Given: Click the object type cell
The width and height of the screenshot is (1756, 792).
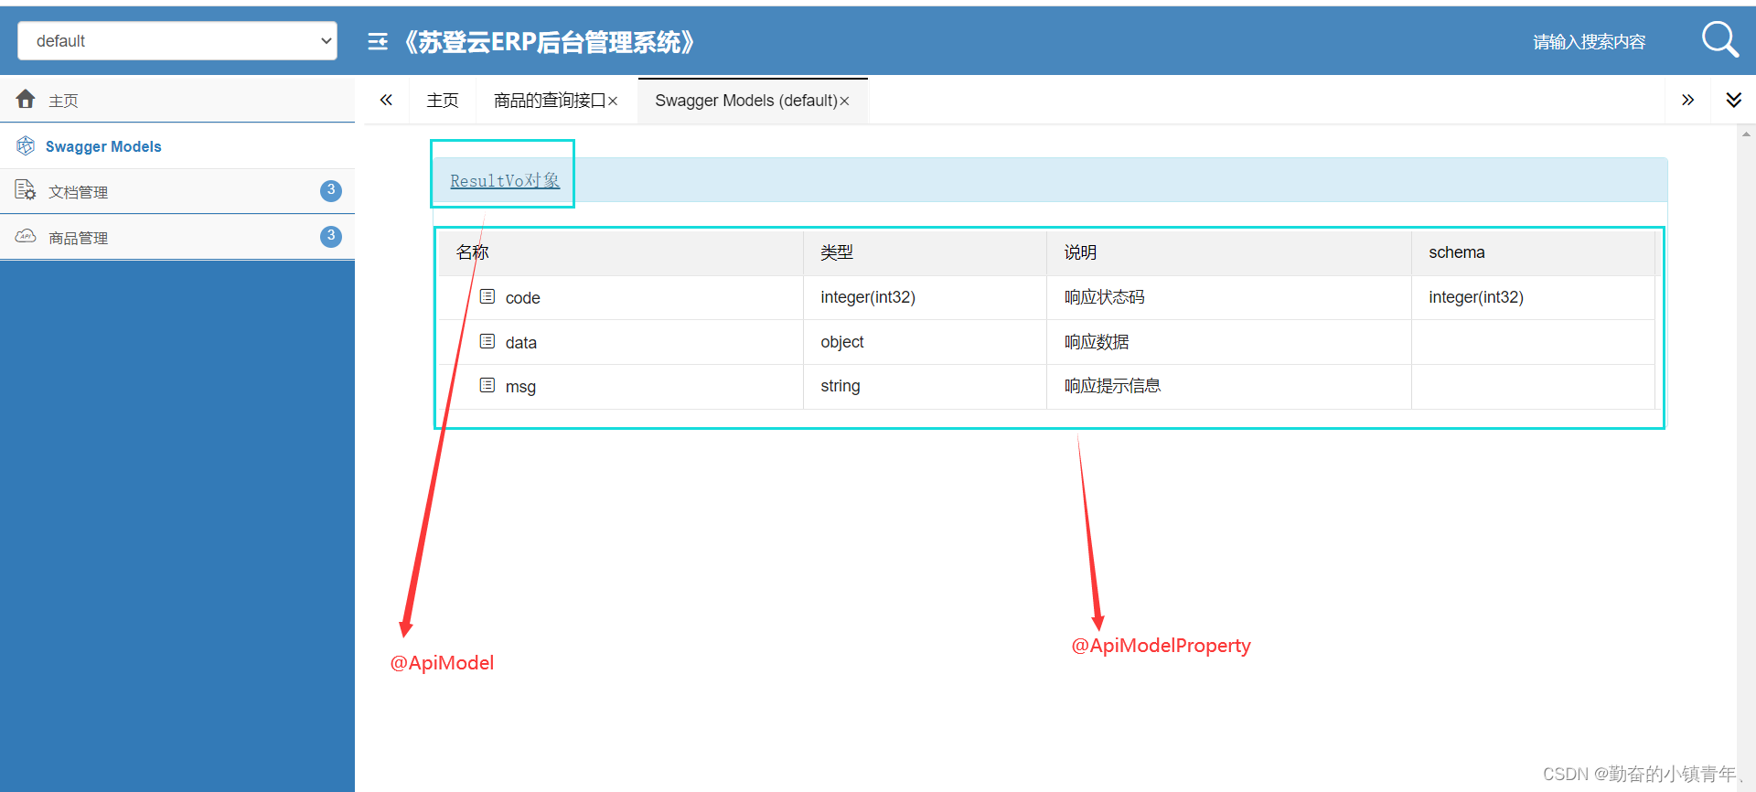Looking at the screenshot, I should [x=842, y=342].
